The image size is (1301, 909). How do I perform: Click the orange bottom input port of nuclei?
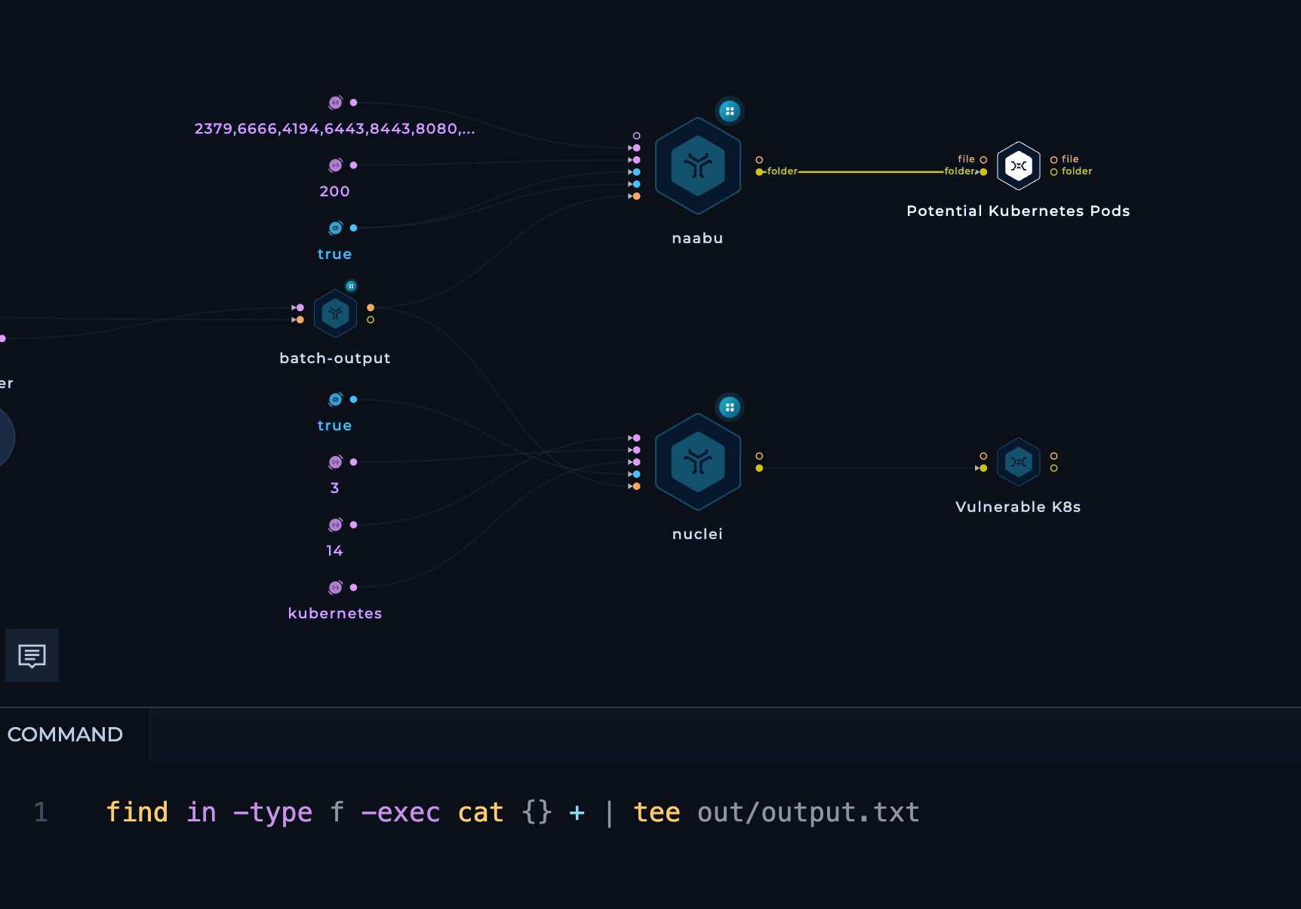pos(637,486)
